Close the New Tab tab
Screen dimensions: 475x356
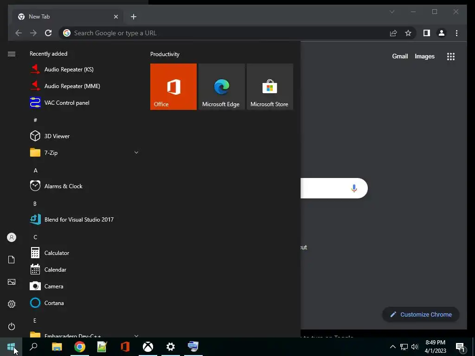click(116, 17)
